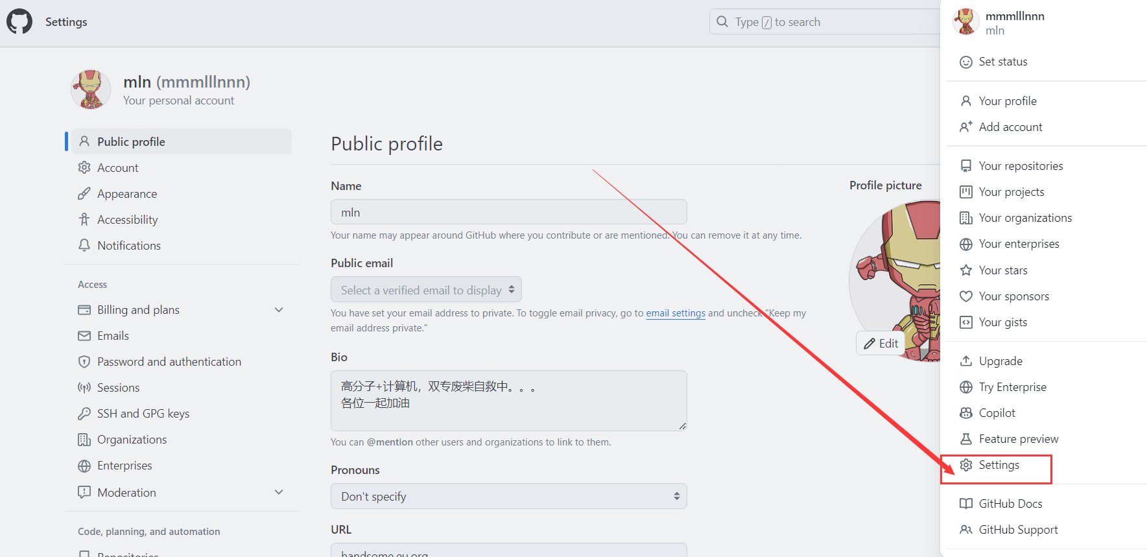Image resolution: width=1147 pixels, height=557 pixels.
Task: Click the Password and authentication shield icon
Action: coord(84,362)
